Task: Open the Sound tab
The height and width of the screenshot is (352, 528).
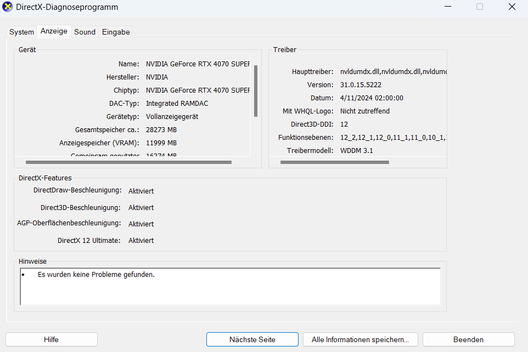Action: click(85, 32)
